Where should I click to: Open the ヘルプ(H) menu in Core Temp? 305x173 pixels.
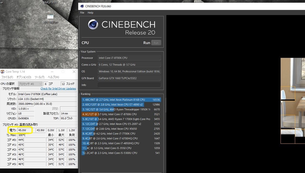click(54, 77)
